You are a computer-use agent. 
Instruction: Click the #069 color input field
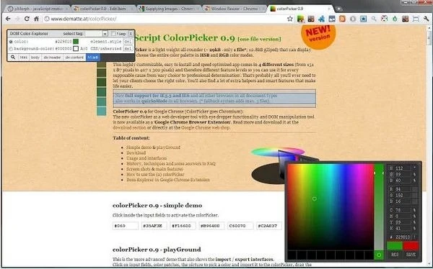click(x=126, y=226)
